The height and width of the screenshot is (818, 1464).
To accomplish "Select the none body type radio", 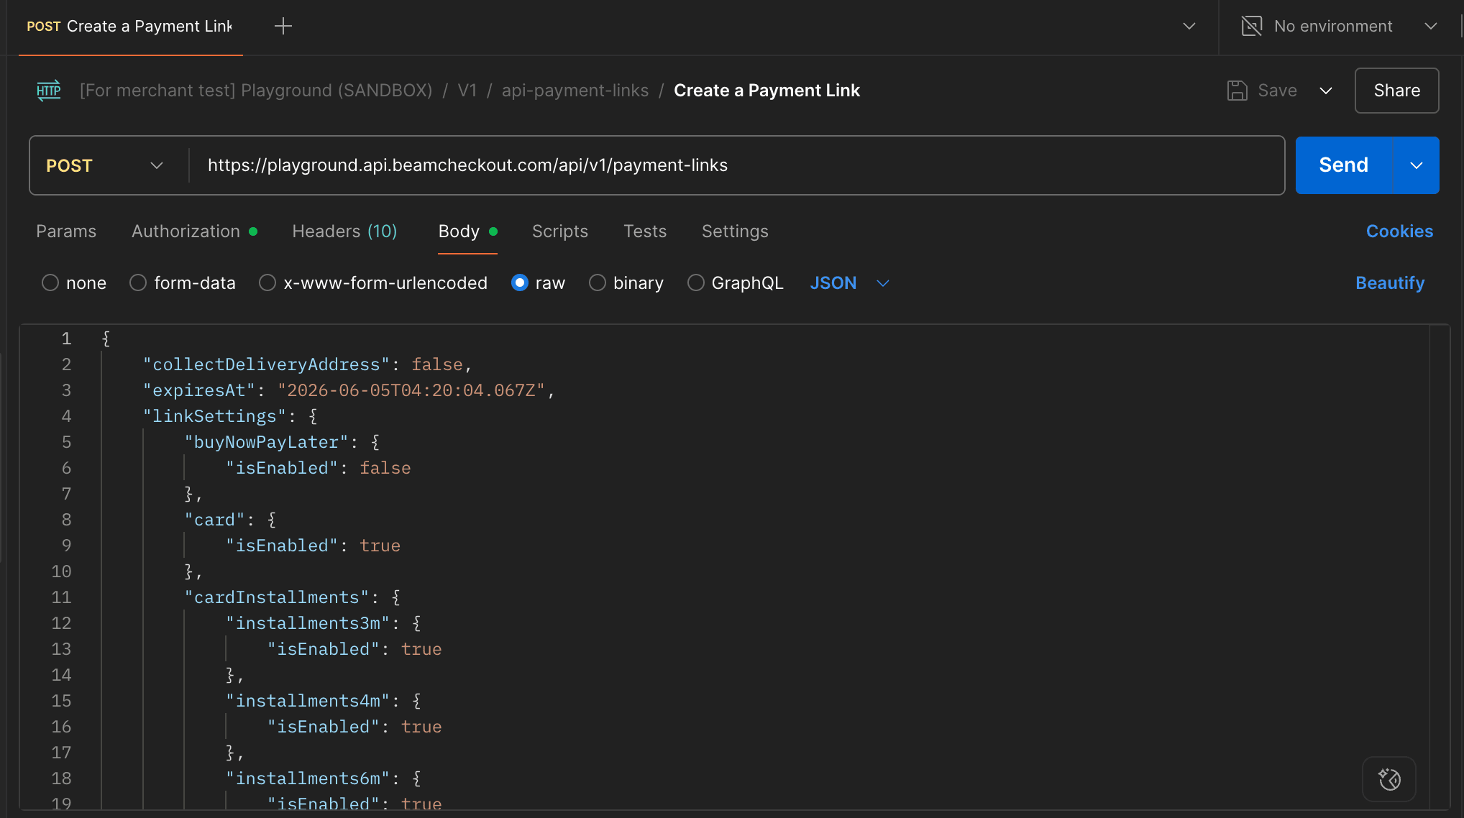I will [x=50, y=283].
